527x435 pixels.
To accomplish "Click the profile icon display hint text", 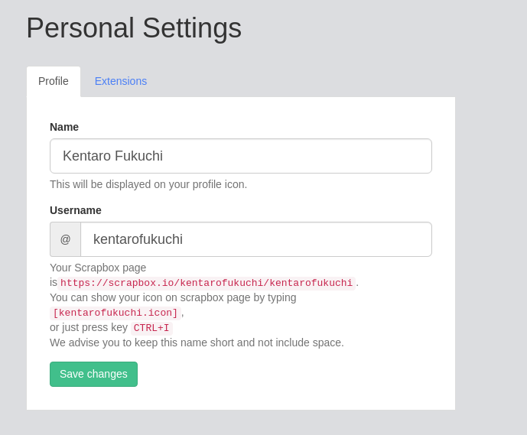I will [x=148, y=184].
